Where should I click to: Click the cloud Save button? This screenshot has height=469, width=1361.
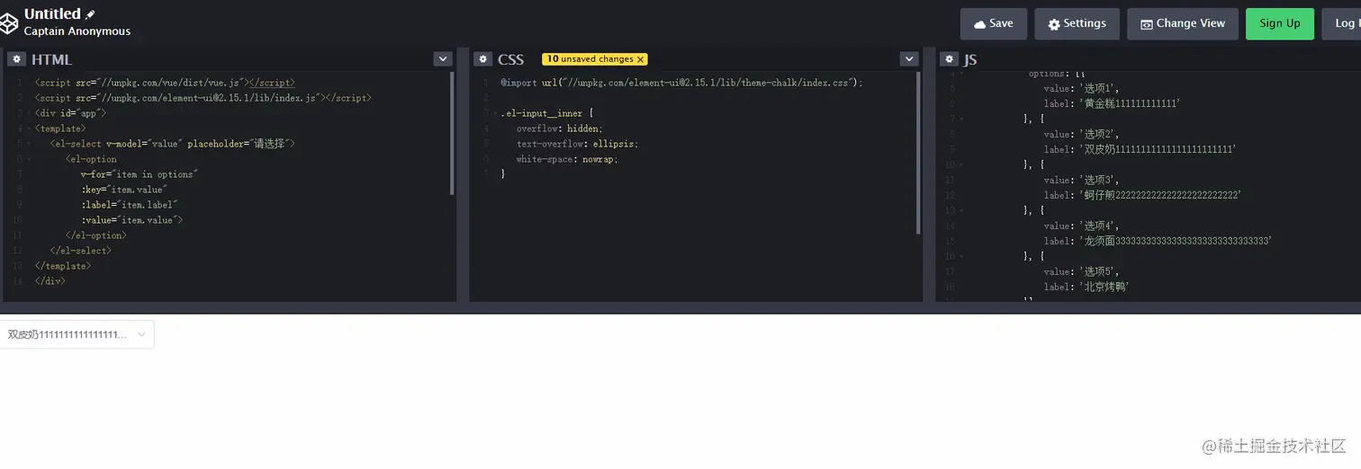coord(993,24)
